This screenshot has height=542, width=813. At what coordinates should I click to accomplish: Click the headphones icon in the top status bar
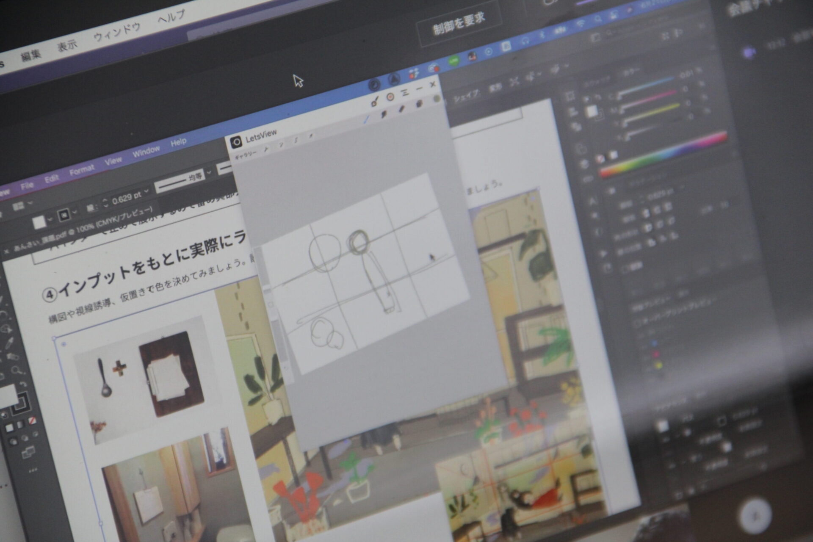[x=525, y=41]
